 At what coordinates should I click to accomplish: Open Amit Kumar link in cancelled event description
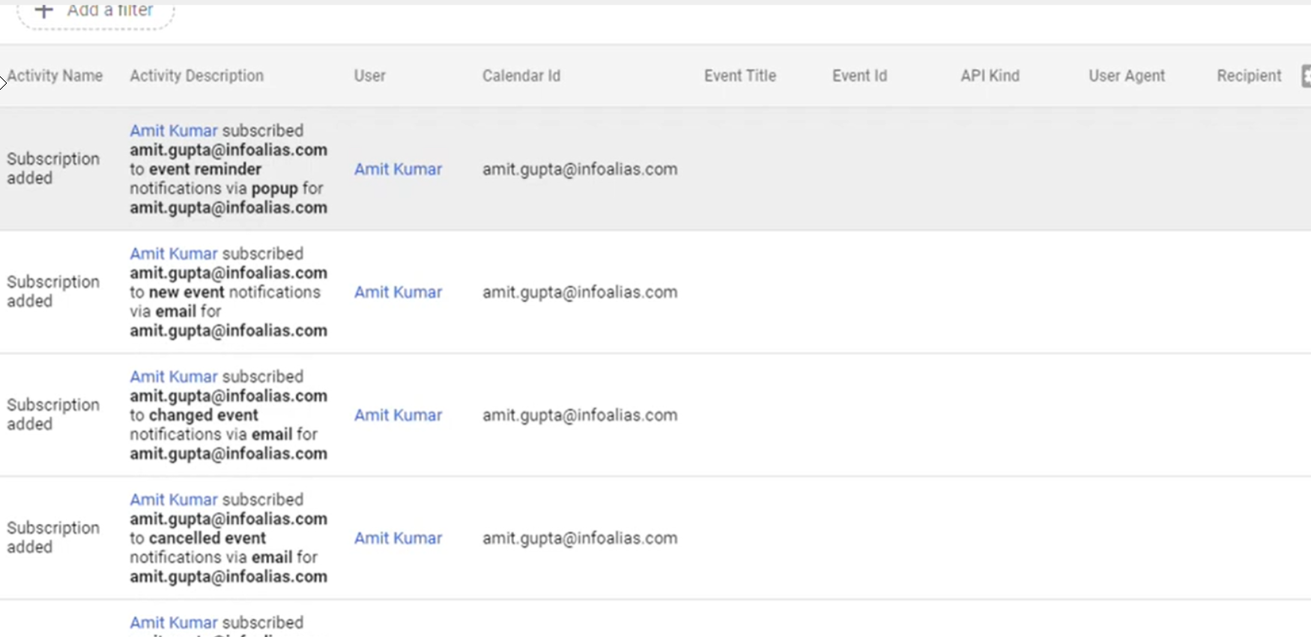click(x=174, y=499)
